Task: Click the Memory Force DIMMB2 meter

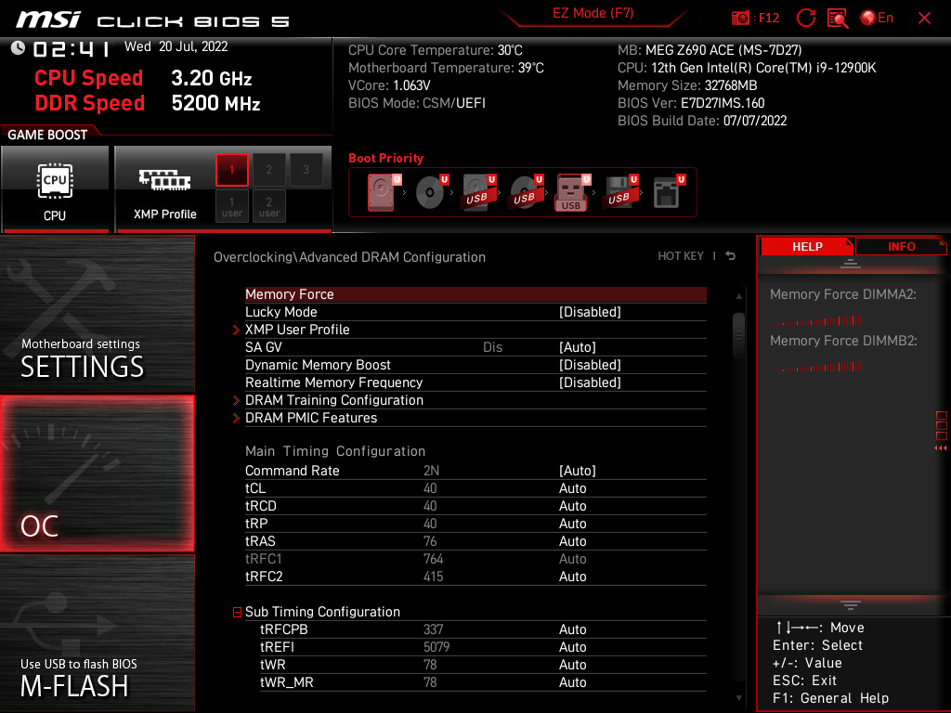Action: pyautogui.click(x=817, y=366)
